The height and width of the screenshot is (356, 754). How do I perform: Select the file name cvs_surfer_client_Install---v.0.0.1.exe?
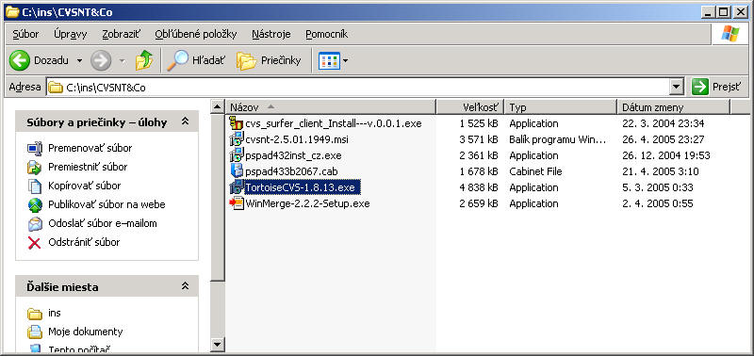coord(334,123)
